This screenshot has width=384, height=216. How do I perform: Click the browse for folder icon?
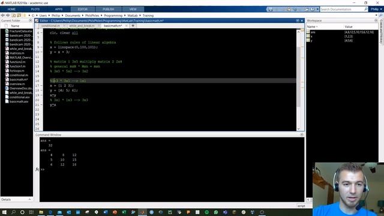click(x=19, y=15)
